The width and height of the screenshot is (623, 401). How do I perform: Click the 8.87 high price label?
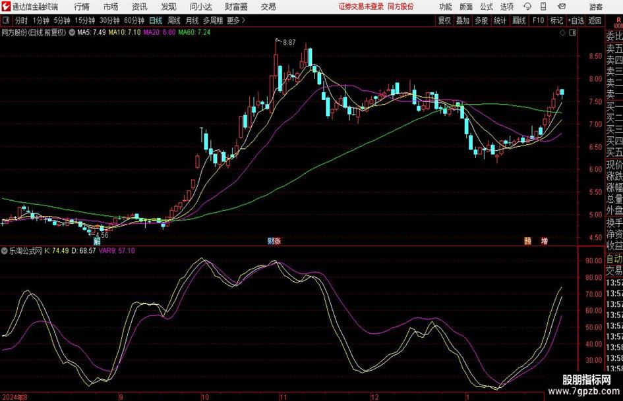pos(289,42)
